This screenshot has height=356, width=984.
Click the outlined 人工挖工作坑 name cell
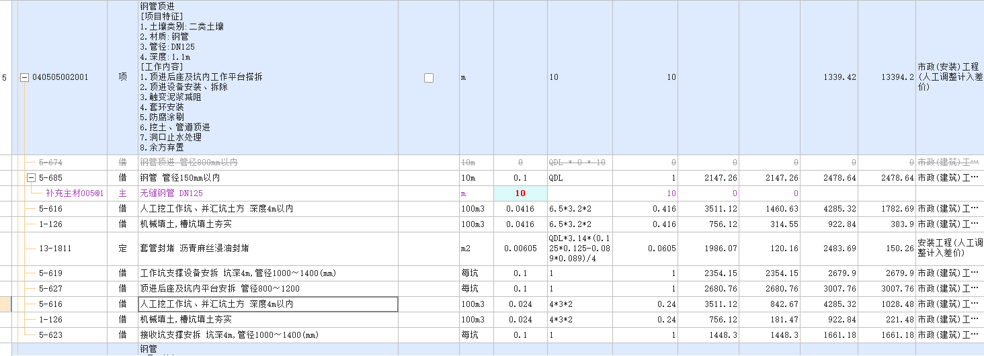click(268, 304)
